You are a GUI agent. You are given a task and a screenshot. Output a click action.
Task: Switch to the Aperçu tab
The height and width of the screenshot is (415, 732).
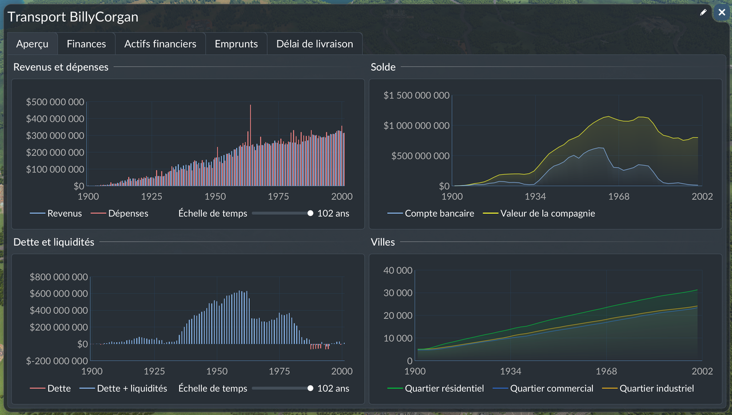click(32, 43)
